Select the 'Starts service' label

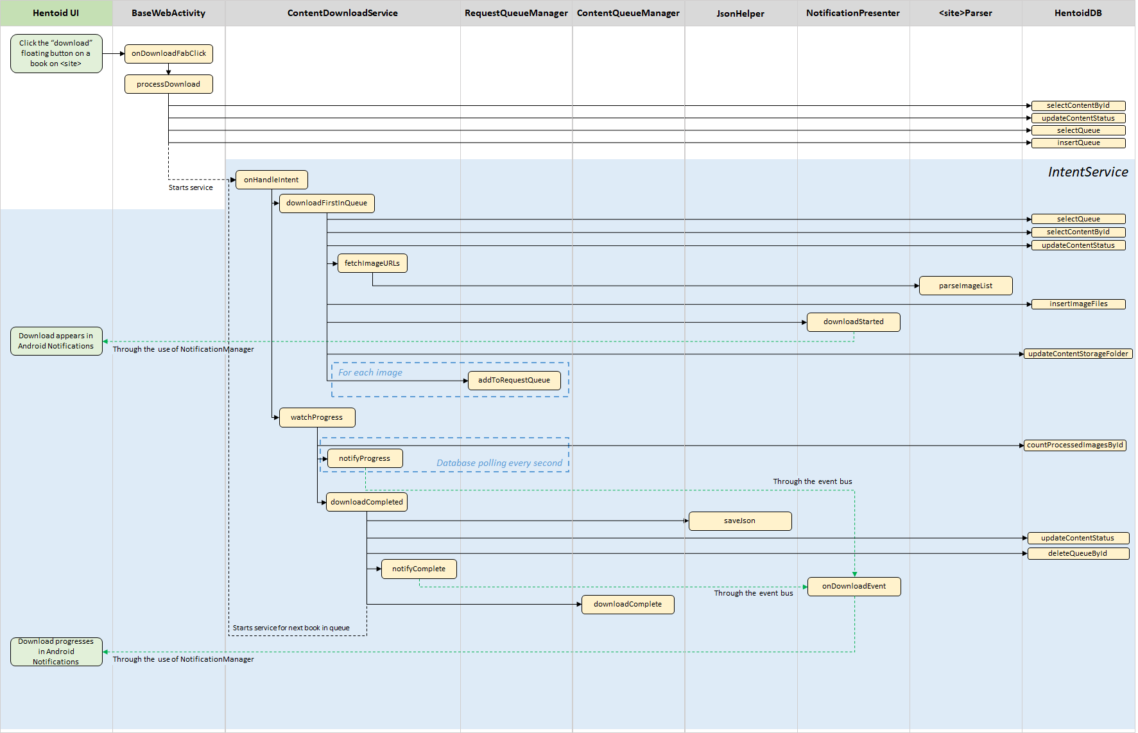point(191,188)
